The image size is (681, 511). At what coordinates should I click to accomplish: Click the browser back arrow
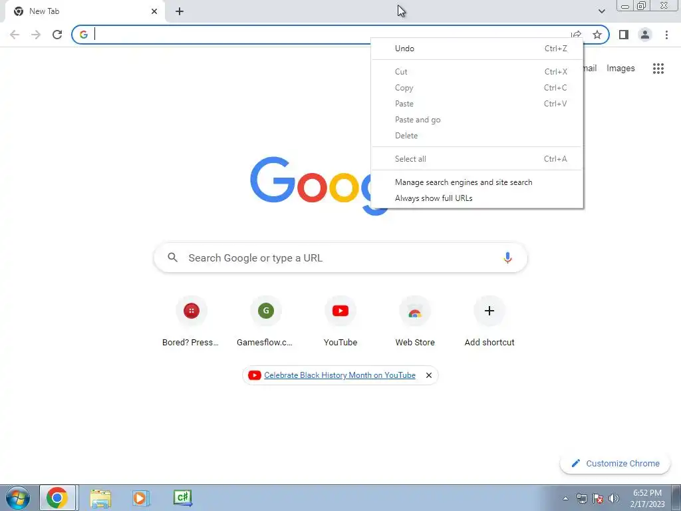pos(15,35)
